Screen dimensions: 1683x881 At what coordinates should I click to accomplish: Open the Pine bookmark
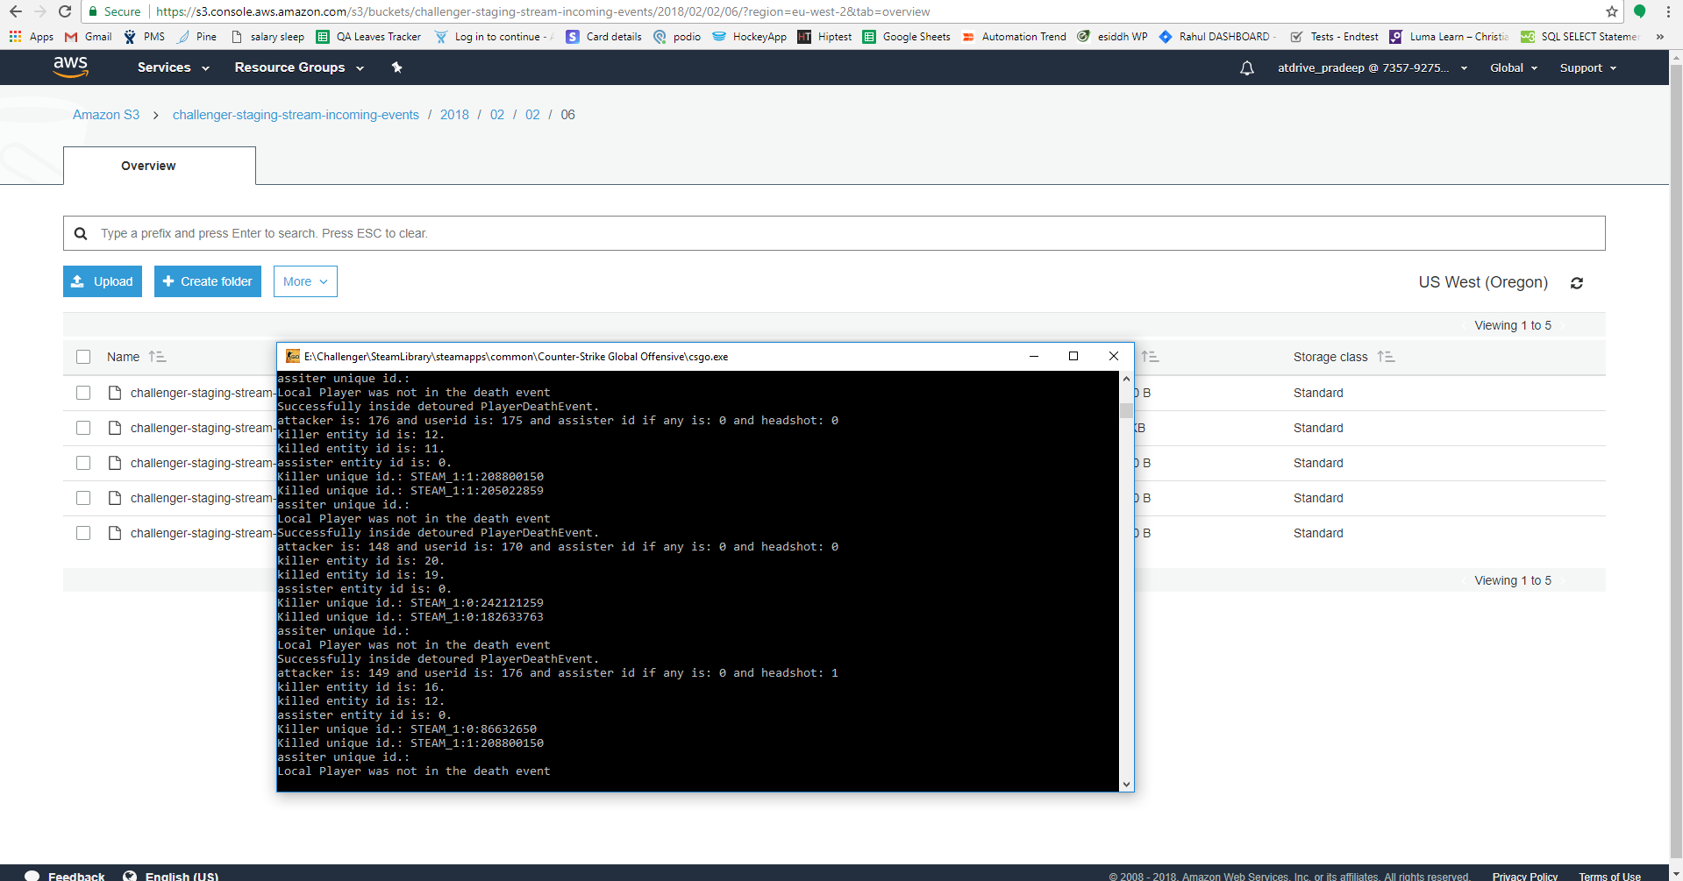[197, 37]
